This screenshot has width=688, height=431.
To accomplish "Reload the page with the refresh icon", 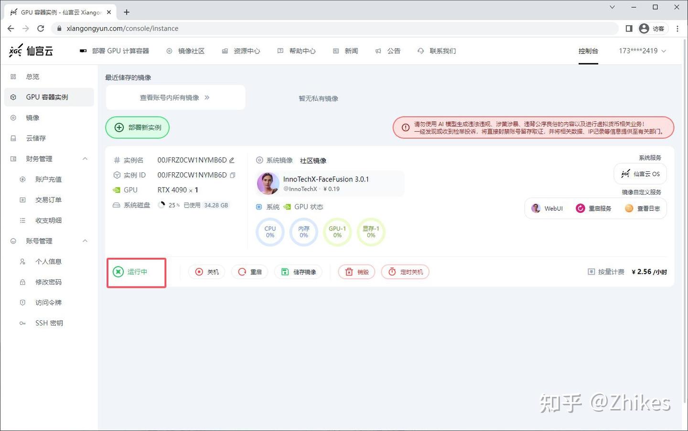I will pyautogui.click(x=41, y=29).
